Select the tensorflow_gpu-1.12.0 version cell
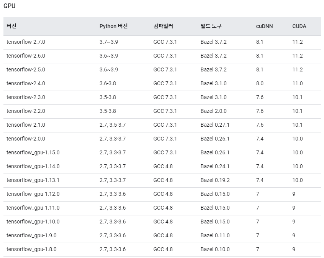Screen dimensions: 324x258 pyautogui.click(x=33, y=194)
